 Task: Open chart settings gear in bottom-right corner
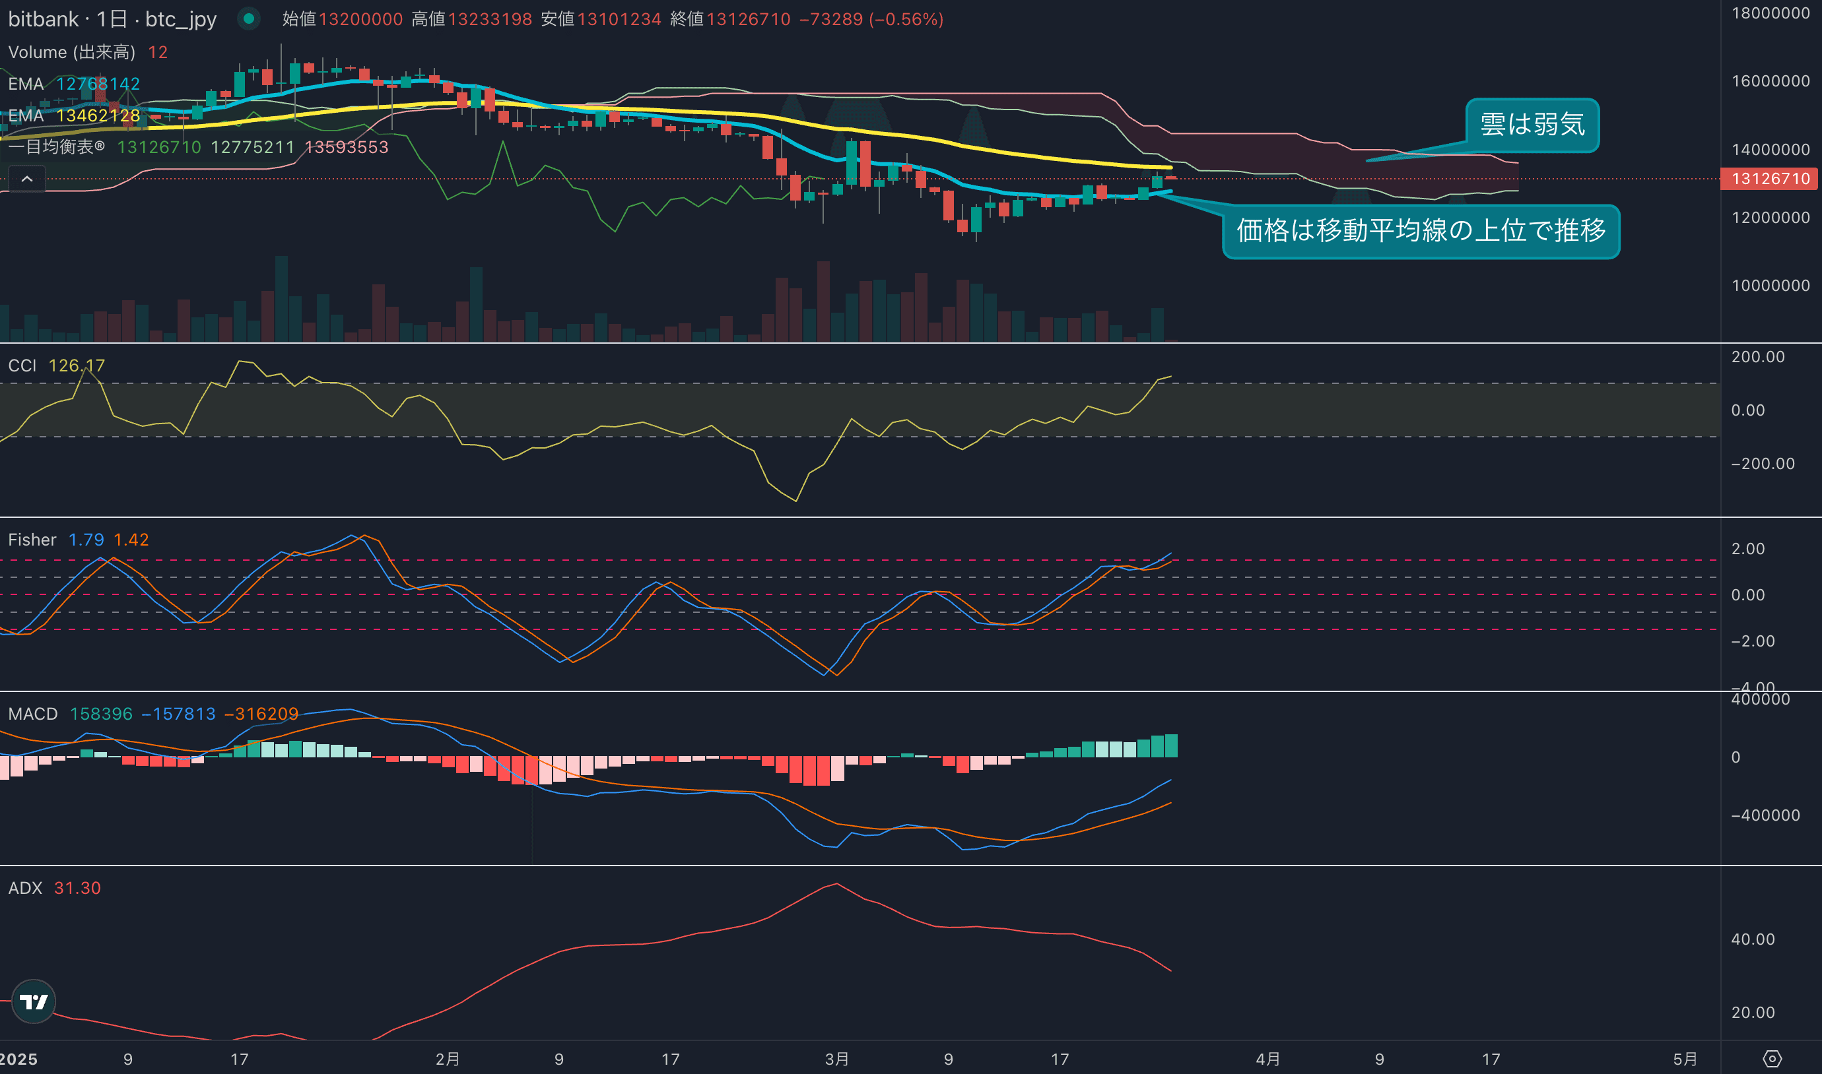point(1771,1059)
